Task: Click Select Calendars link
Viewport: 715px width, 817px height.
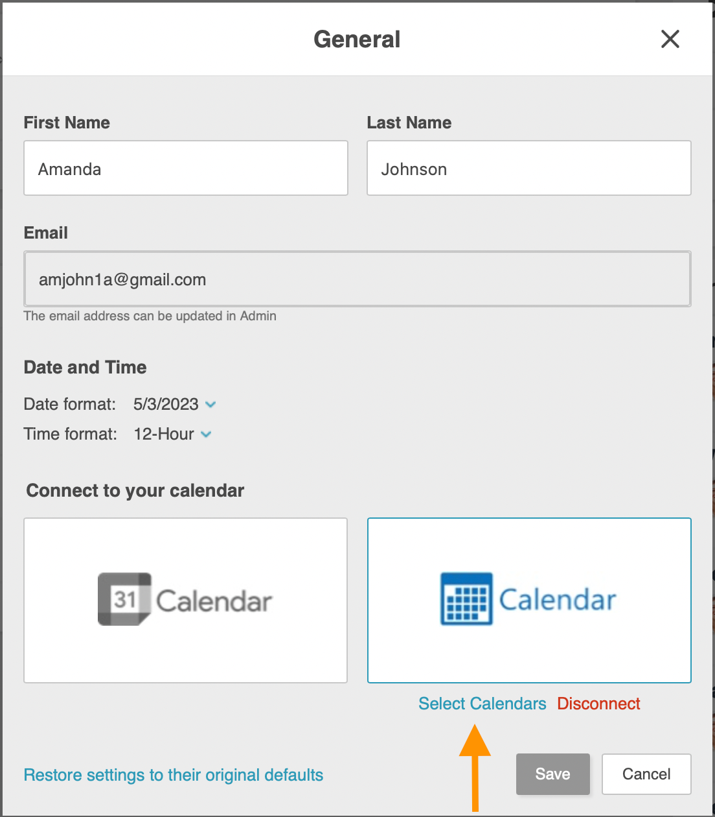Action: pos(482,704)
